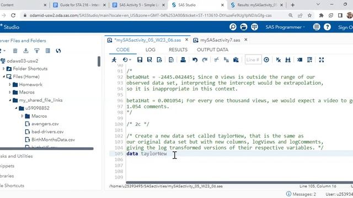Click the print icon in the code toolbar
The width and height of the screenshot is (353, 198).
coord(183,60)
